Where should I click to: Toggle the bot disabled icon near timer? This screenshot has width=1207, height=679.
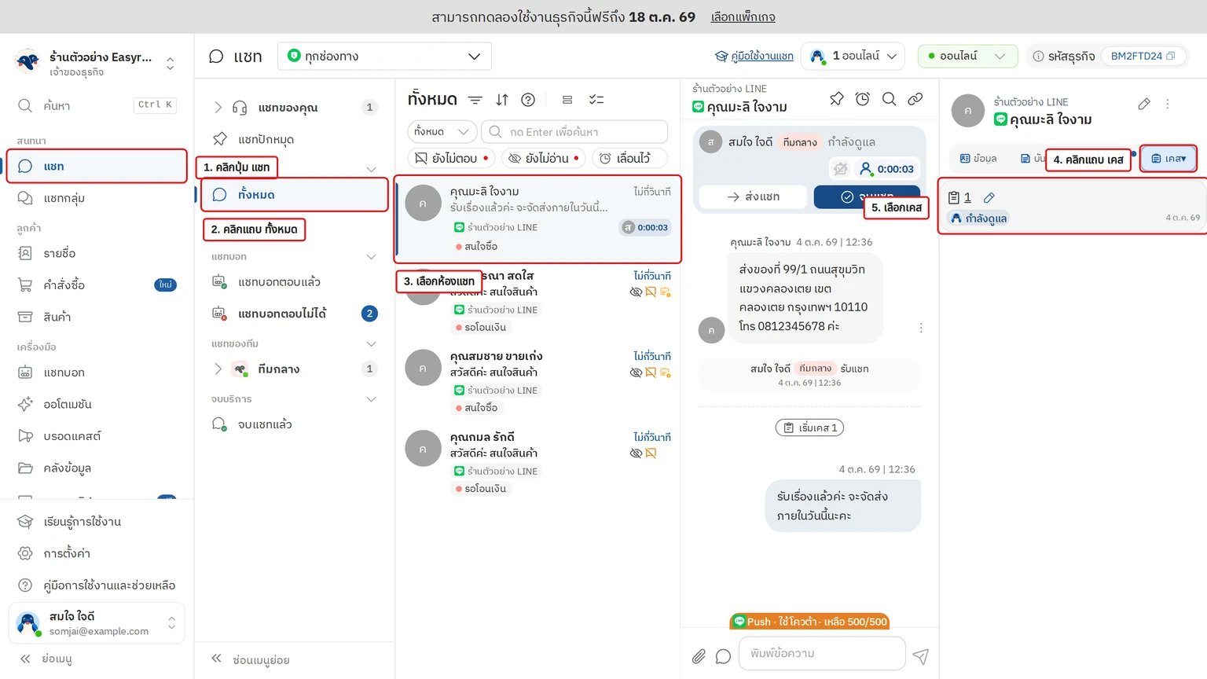(x=840, y=169)
